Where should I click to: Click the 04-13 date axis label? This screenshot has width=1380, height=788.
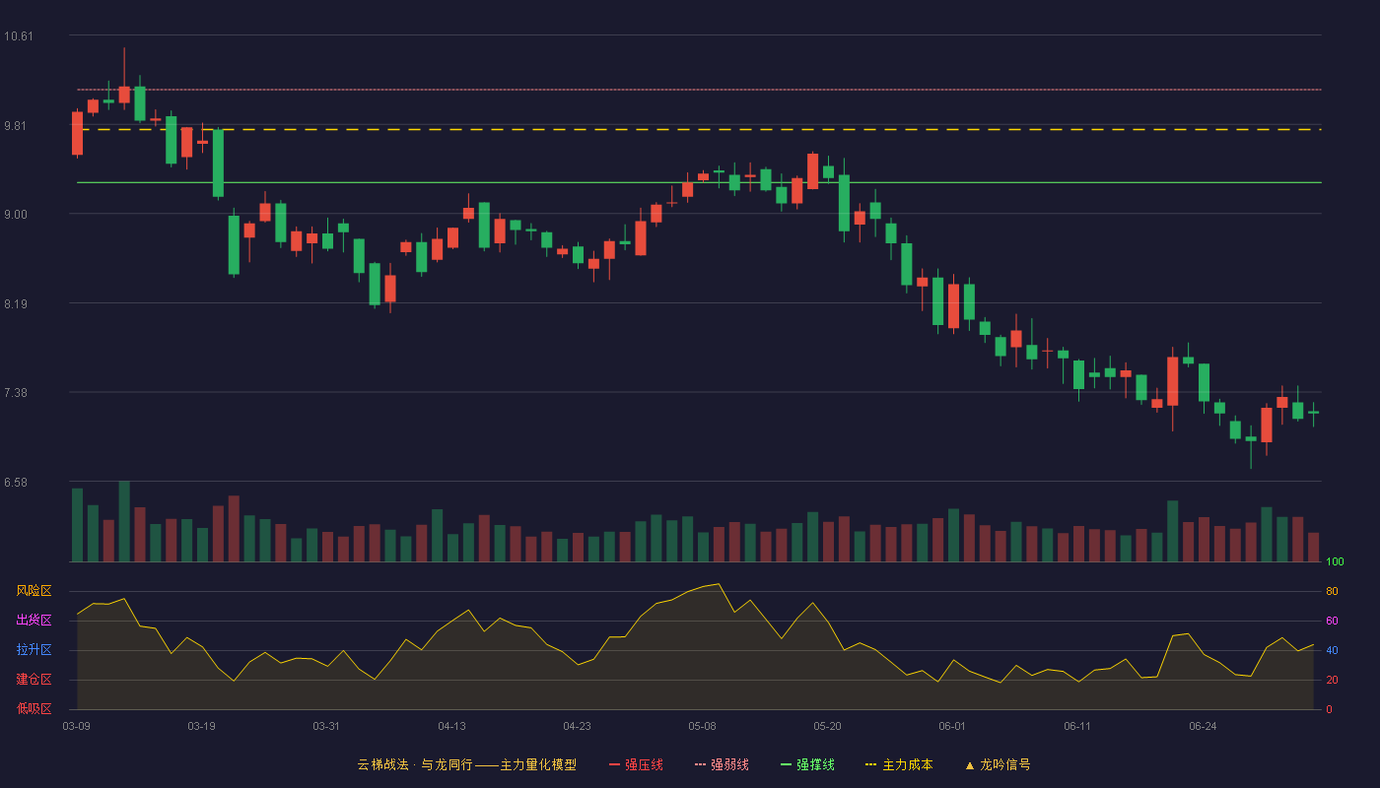(x=451, y=726)
